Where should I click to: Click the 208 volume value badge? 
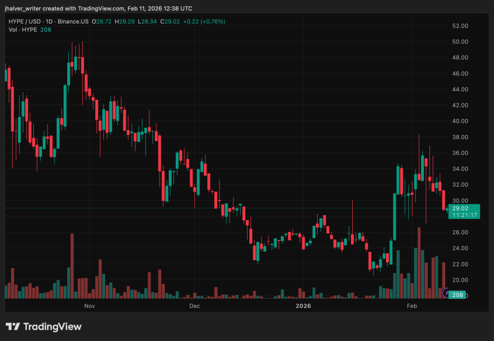pyautogui.click(x=457, y=294)
